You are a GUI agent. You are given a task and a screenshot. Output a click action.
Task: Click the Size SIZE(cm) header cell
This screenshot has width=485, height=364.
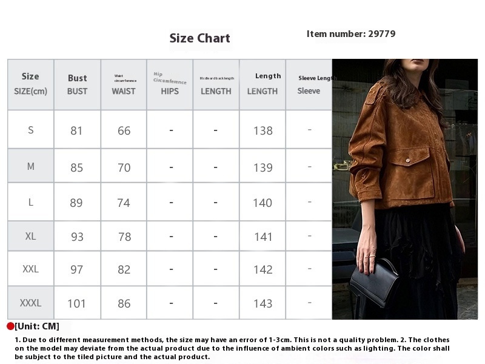(x=31, y=84)
